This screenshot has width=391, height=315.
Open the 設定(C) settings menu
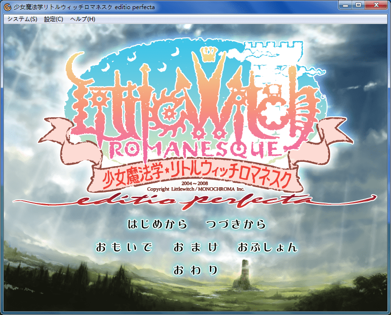(53, 19)
